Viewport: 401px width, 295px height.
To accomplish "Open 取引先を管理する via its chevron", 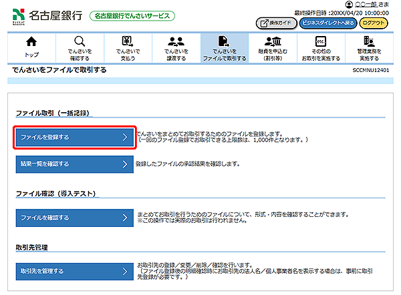I will 124,271.
